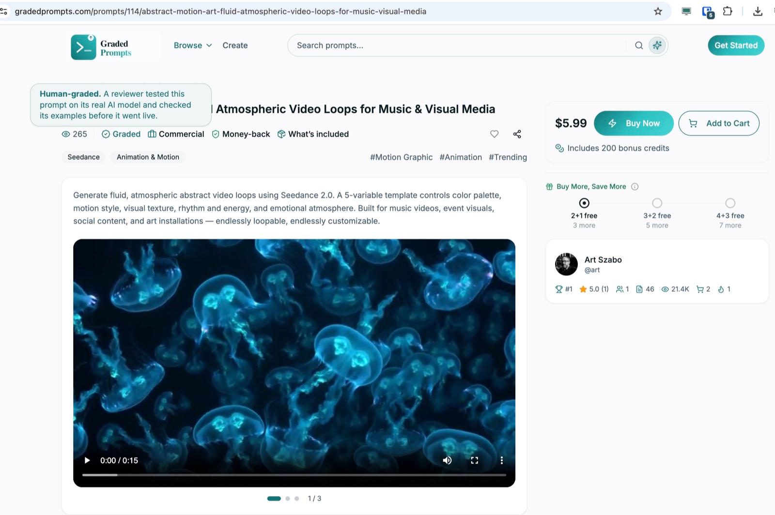This screenshot has height=515, width=775.
Task: Activate the AI sparkle search icon
Action: pyautogui.click(x=657, y=45)
